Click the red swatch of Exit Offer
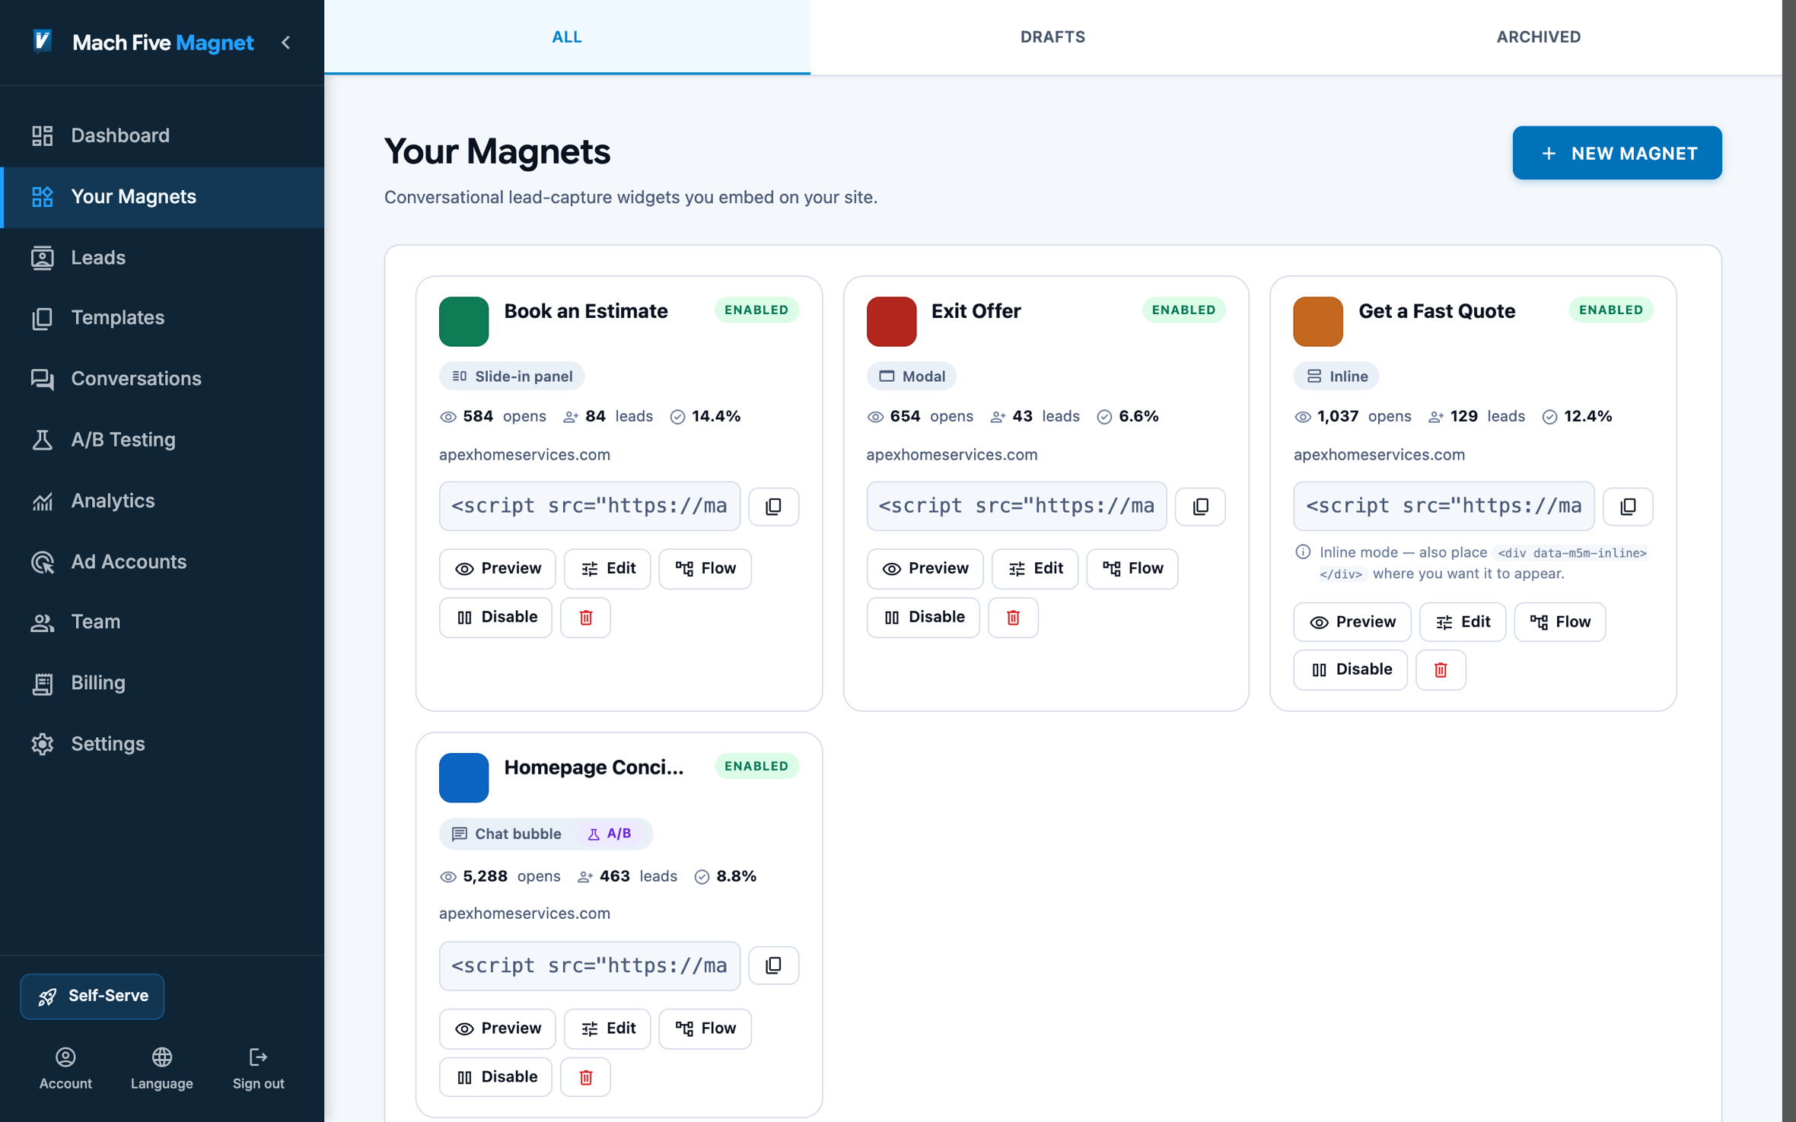The width and height of the screenshot is (1796, 1122). point(891,321)
